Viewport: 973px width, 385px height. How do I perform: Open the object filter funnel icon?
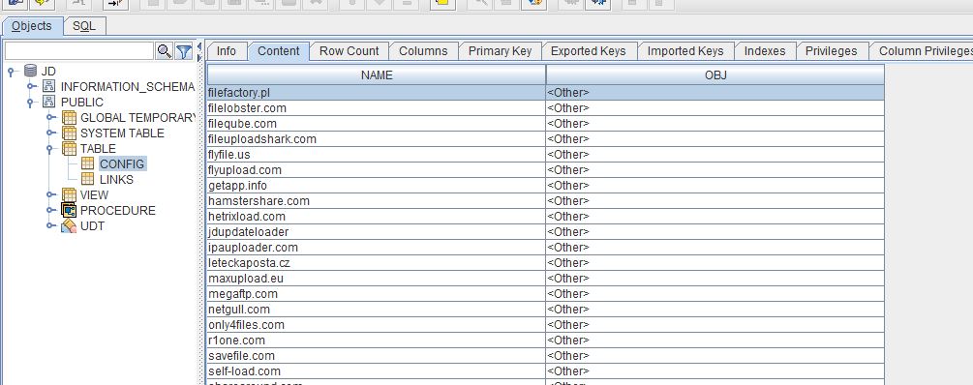point(183,51)
